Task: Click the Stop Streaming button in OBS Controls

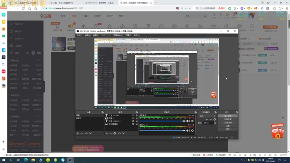Action: pos(228,116)
